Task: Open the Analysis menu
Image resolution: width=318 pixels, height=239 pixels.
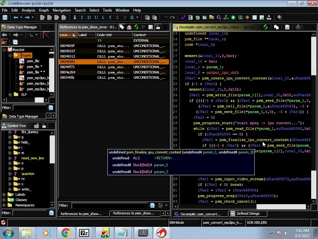Action: 28,10
